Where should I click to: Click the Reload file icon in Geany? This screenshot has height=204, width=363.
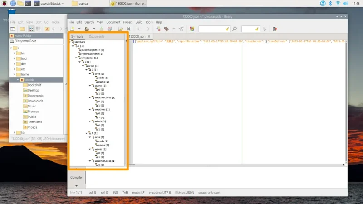tap(120, 29)
